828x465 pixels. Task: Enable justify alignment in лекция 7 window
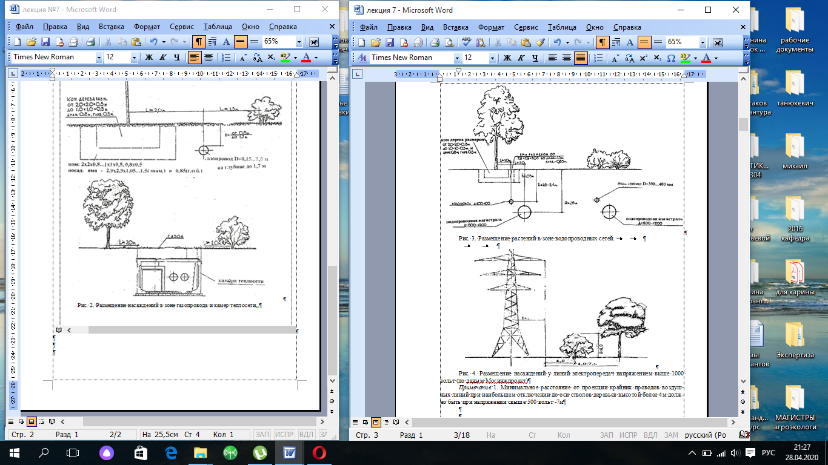581,58
